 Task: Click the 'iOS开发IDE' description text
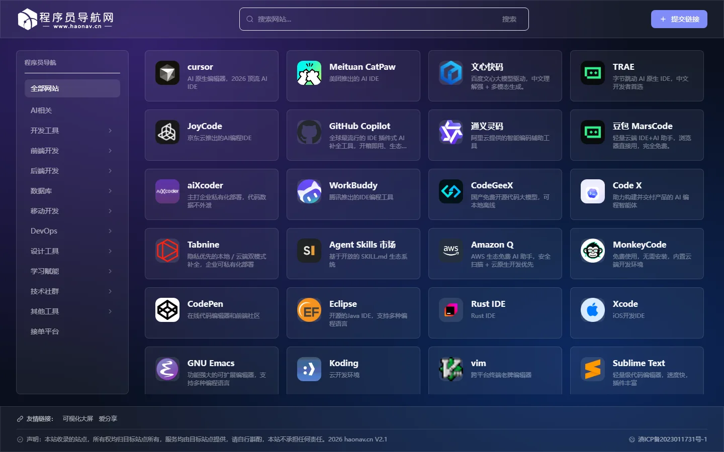tap(628, 316)
